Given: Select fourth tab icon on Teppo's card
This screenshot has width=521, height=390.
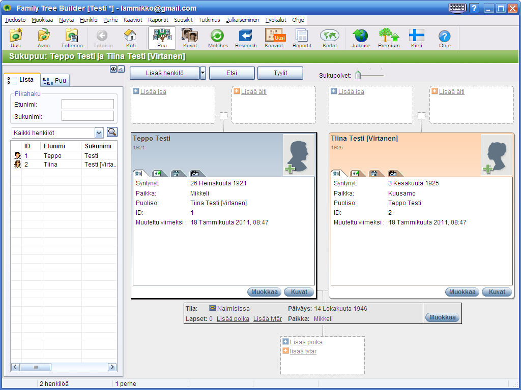Looking at the screenshot, I should [x=195, y=173].
